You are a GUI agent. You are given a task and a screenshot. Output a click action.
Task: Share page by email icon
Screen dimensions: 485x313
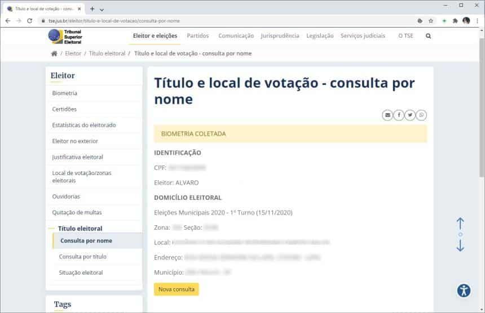pos(387,115)
